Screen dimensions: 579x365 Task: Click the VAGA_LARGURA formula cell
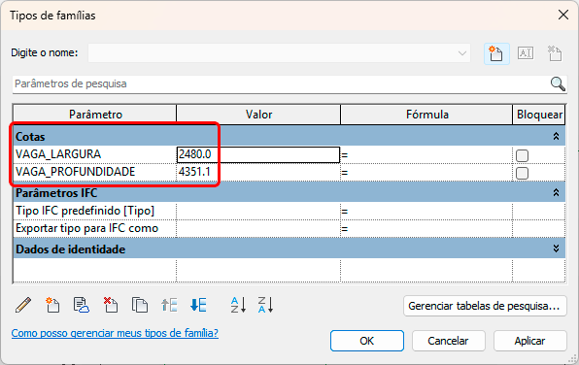point(426,154)
